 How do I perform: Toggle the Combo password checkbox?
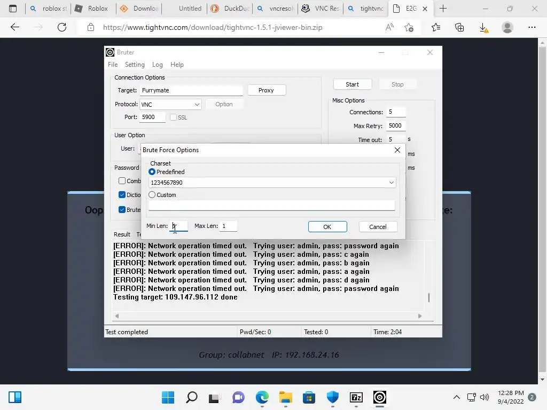(122, 180)
